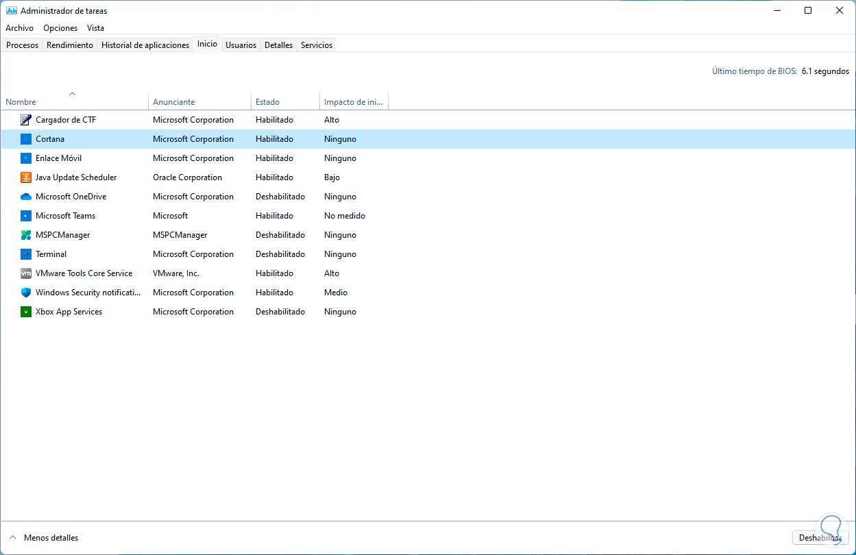This screenshot has width=856, height=555.
Task: Click the Enlace Móvil icon
Action: tap(26, 158)
